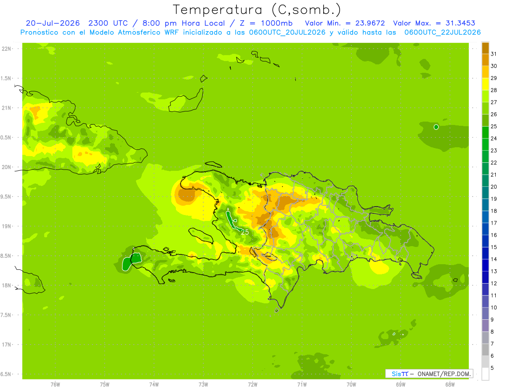Click legend value "20" on the color bar
This screenshot has height=390, width=505.
pyautogui.click(x=494, y=187)
